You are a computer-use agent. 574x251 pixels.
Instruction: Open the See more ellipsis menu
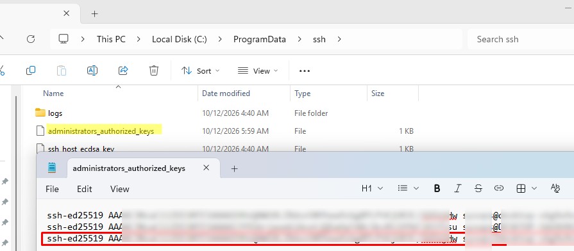pos(305,71)
